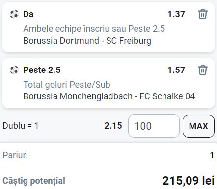Open the Borussia Dortmund - SC Freiburg match
Image resolution: width=217 pixels, height=189 pixels.
87,41
